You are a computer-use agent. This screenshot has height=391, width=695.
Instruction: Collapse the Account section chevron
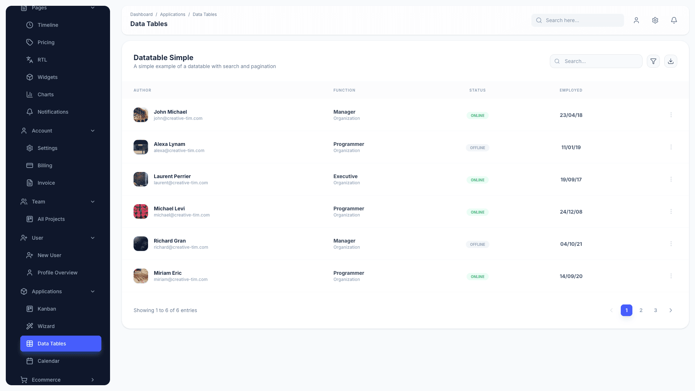coord(93,131)
